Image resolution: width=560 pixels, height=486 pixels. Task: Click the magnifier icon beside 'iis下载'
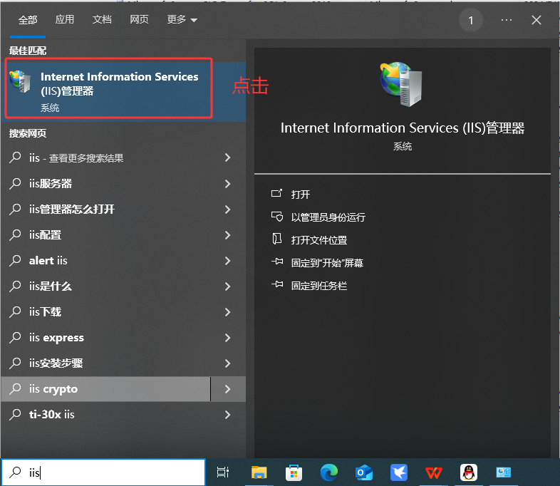15,311
